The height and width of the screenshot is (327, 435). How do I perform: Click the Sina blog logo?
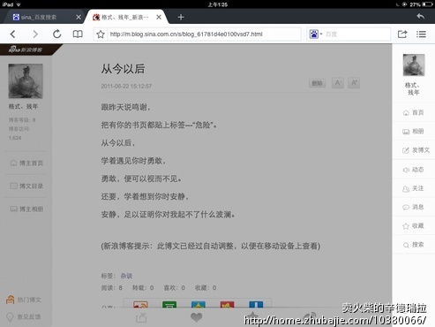(x=26, y=49)
